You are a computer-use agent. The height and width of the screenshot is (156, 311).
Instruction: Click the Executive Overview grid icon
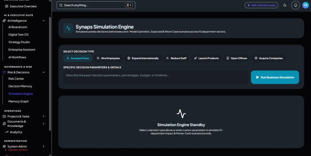(7, 6)
